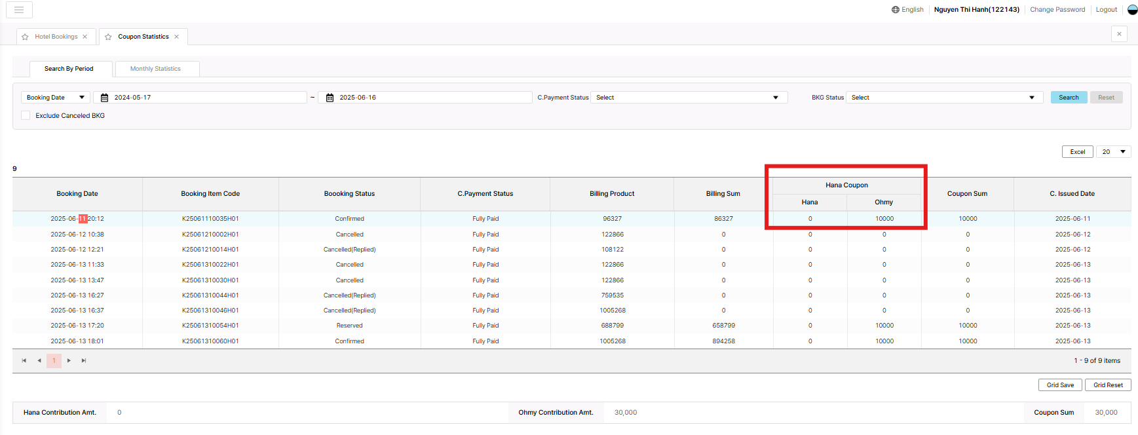This screenshot has height=435, width=1138.
Task: Close the Hotel Bookings tab
Action: 85,37
